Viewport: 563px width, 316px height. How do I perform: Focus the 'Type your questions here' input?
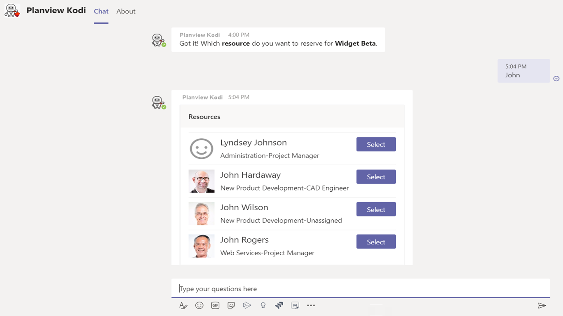(361, 288)
